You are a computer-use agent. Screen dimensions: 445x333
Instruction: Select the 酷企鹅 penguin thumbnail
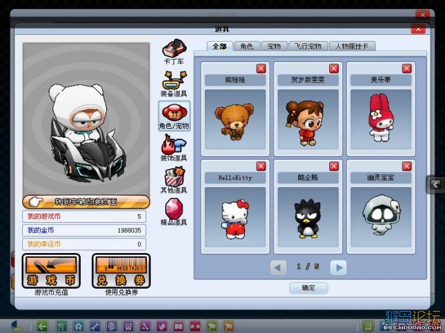point(308,217)
